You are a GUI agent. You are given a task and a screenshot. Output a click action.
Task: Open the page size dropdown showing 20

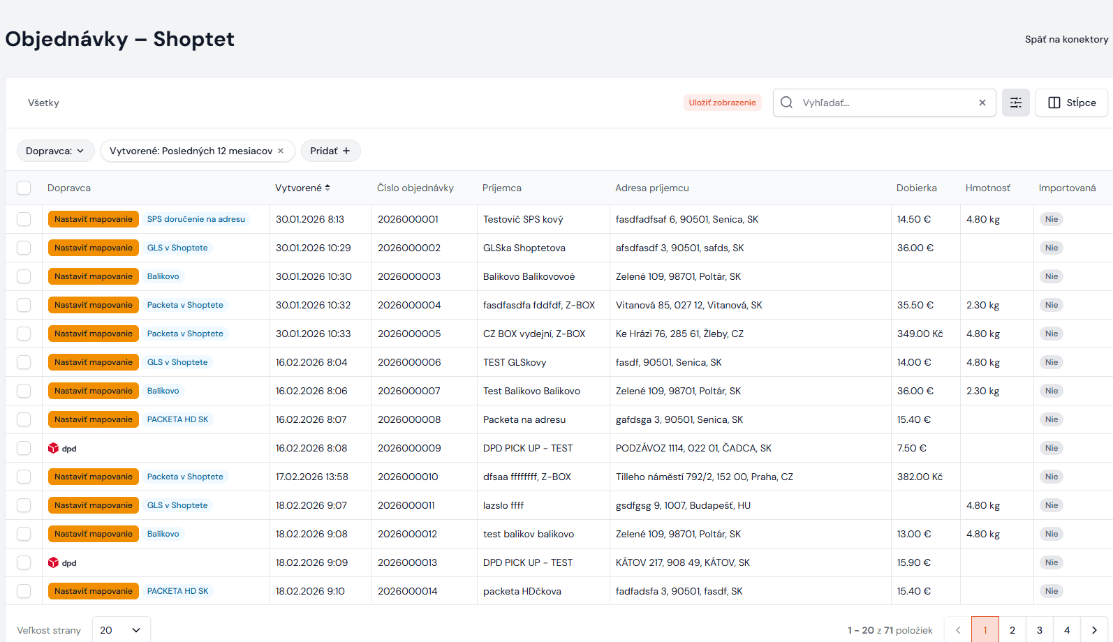point(121,630)
